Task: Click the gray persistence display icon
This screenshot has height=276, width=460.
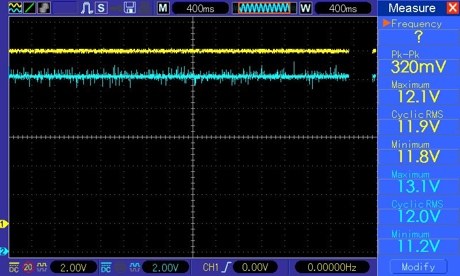Action: (x=44, y=8)
